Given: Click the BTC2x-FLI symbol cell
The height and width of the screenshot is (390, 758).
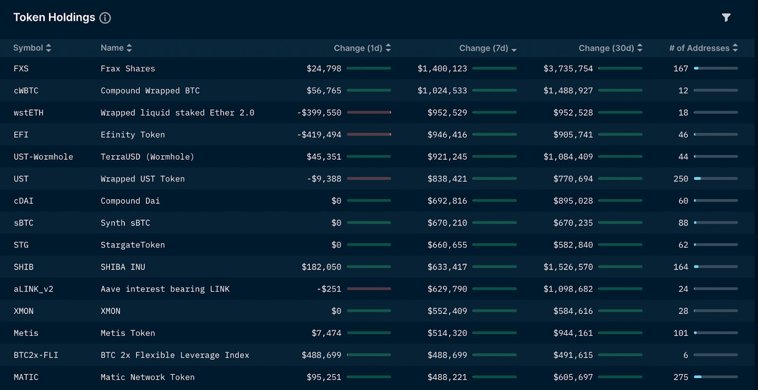Looking at the screenshot, I should [36, 355].
